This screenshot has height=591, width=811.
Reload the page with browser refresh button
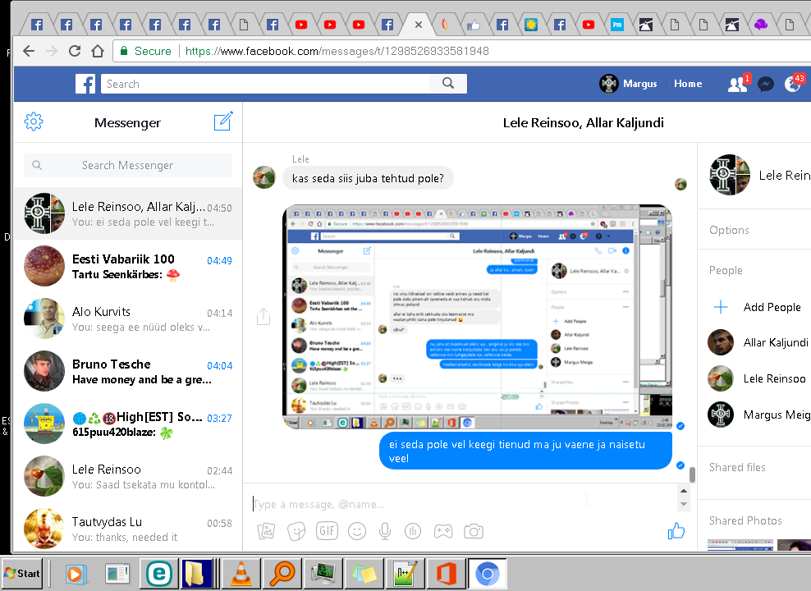(x=75, y=51)
